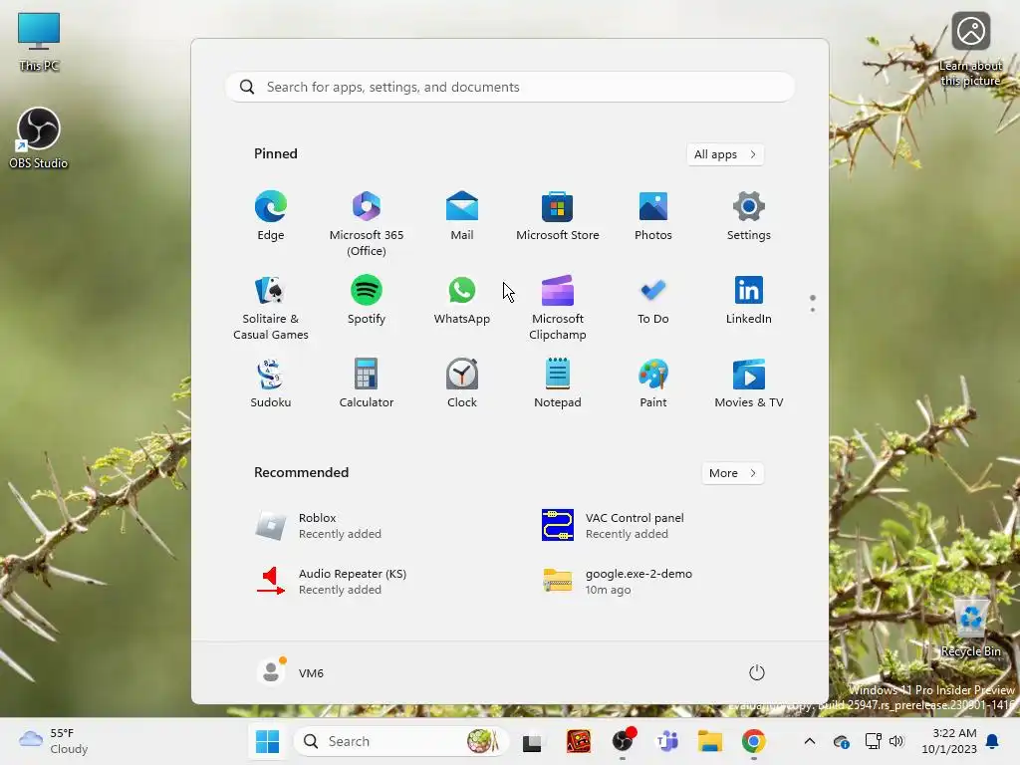Screen dimensions: 1020x765
Task: Open Task View on taskbar
Action: click(532, 741)
